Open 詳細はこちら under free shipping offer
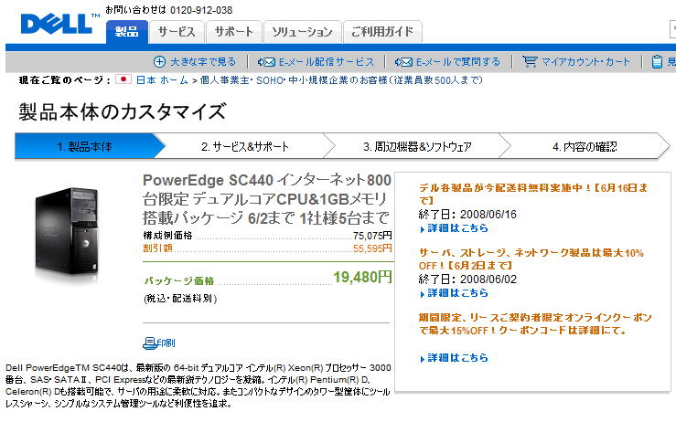The width and height of the screenshot is (676, 422). (x=451, y=227)
